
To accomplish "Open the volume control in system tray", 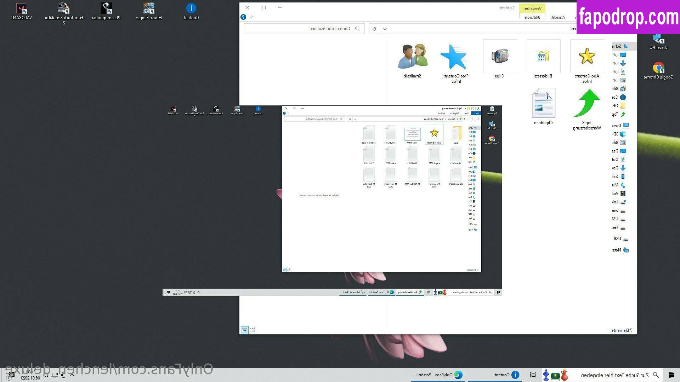I will [x=46, y=375].
